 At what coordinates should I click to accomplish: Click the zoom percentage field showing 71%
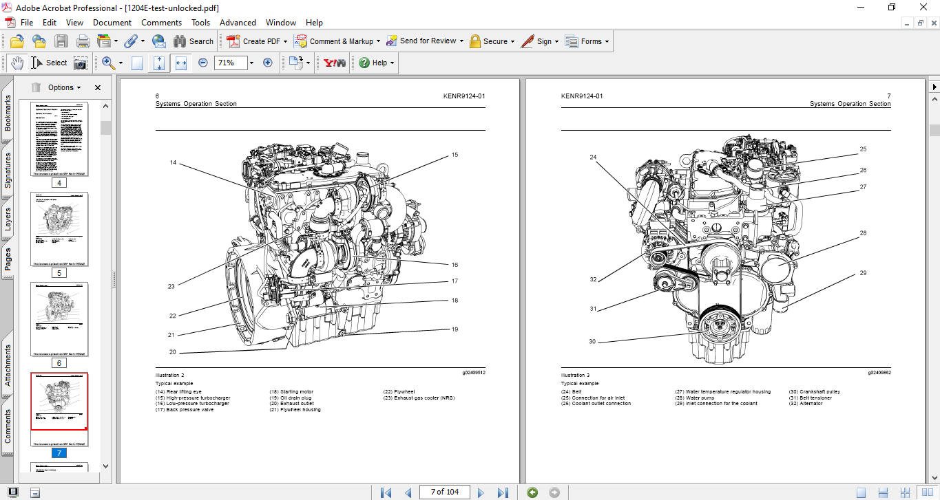231,63
